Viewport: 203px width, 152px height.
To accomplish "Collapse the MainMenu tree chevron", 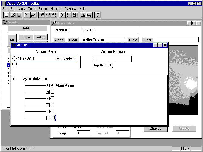I will (13, 79).
